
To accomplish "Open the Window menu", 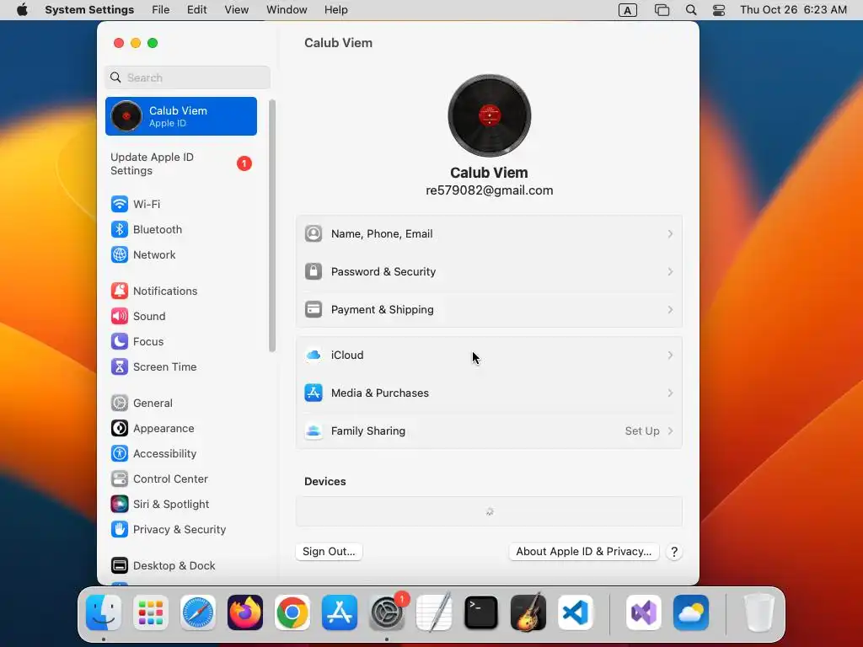I will (x=287, y=10).
